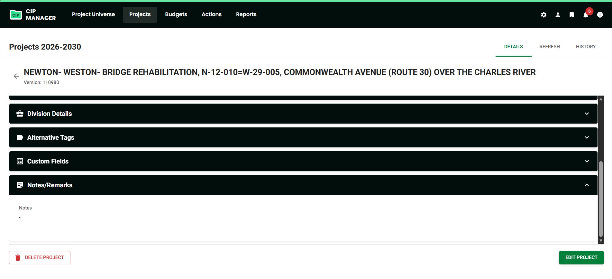Screen dimensions: 612x279
Task: Open notifications bell with 6 badge
Action: pos(586,15)
